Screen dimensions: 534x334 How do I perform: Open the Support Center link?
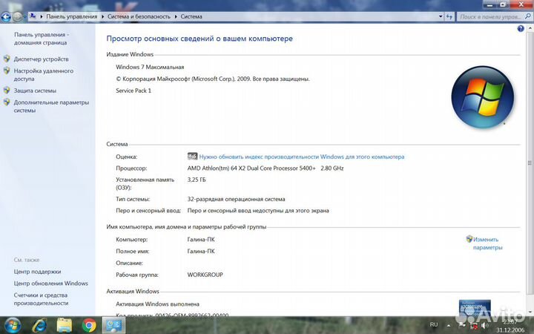click(37, 272)
